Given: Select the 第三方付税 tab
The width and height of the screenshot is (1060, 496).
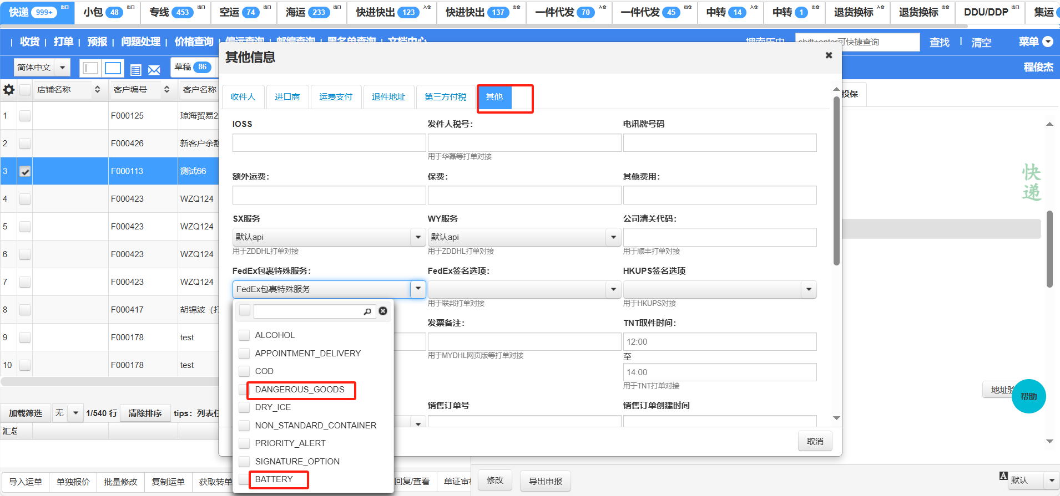Looking at the screenshot, I should pos(446,97).
